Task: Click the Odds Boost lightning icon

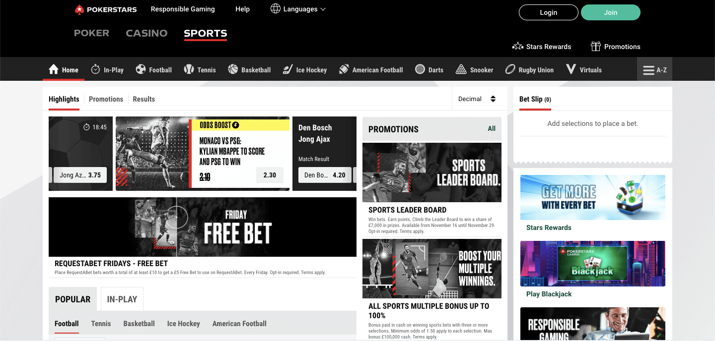Action: coord(235,125)
